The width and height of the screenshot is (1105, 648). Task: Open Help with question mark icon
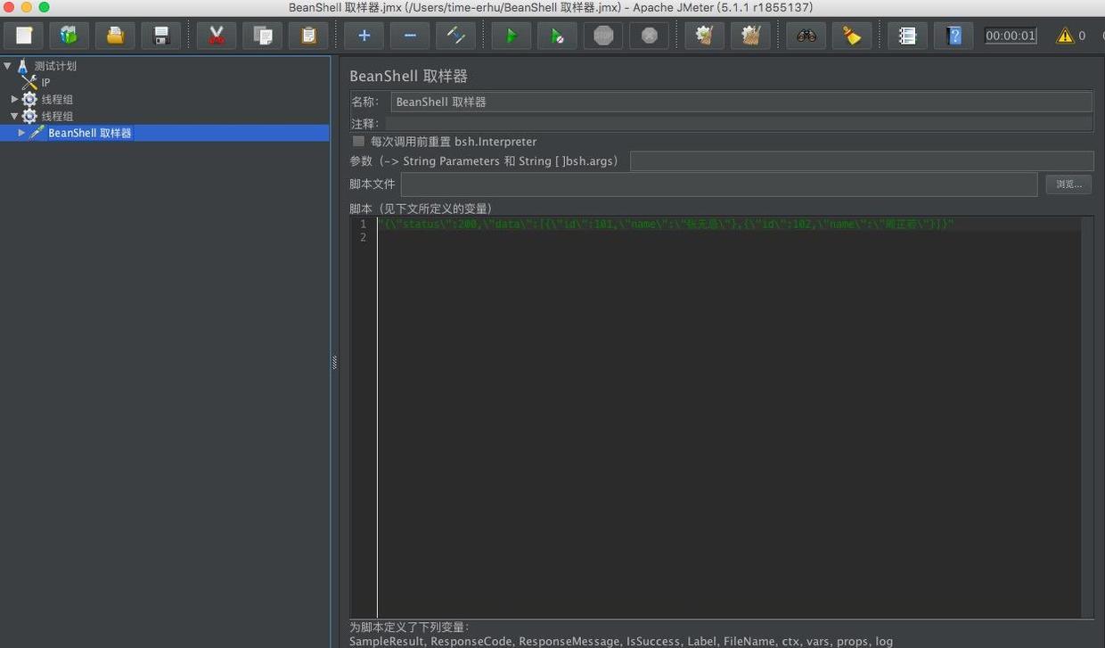(x=954, y=36)
